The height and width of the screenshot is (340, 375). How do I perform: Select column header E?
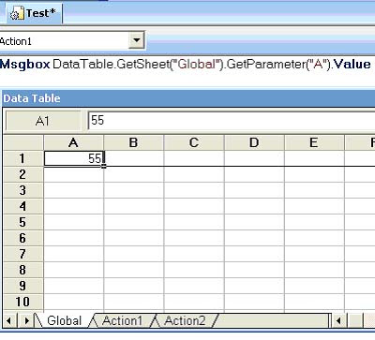click(x=314, y=142)
